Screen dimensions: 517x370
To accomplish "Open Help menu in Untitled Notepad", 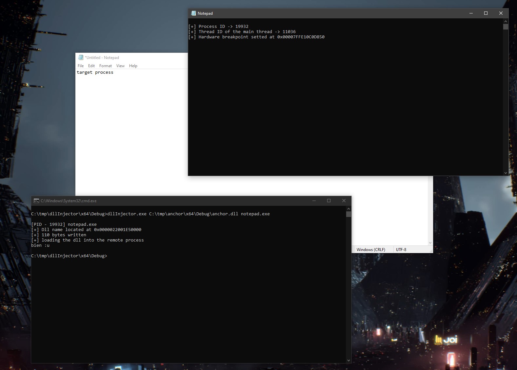I will 133,66.
